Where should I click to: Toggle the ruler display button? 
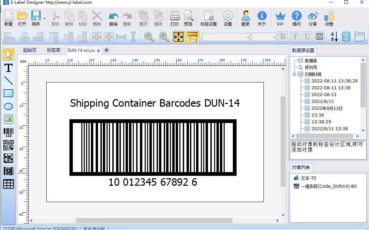tap(193, 37)
